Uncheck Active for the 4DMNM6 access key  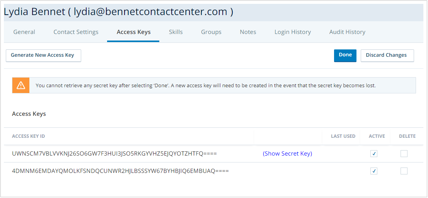[x=373, y=171]
